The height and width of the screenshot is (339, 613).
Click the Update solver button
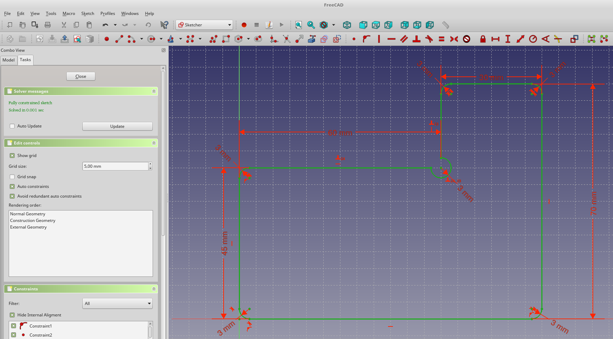click(x=117, y=126)
